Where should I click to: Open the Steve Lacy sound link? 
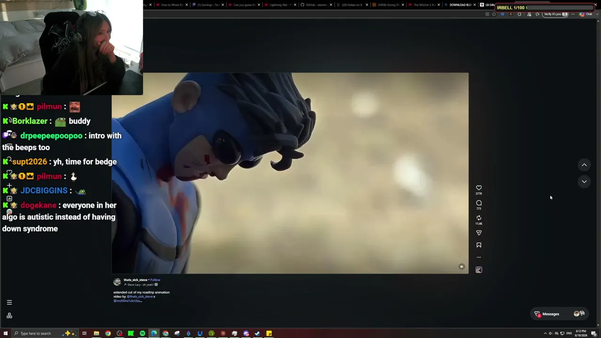141,284
